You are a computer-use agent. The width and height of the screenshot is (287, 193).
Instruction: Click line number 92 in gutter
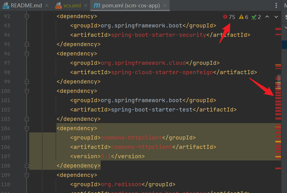pos(7,16)
